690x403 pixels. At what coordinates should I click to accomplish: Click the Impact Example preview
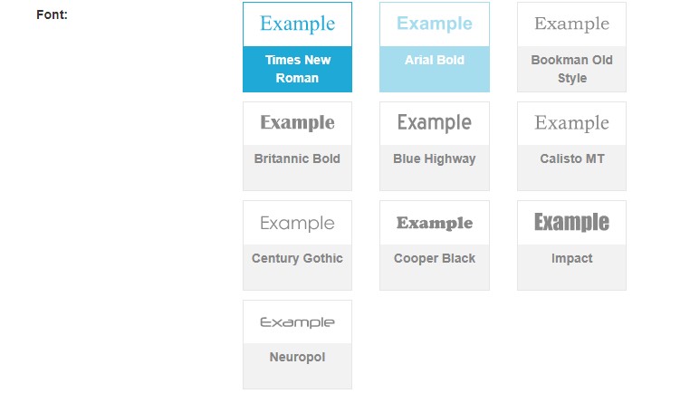[x=571, y=223]
